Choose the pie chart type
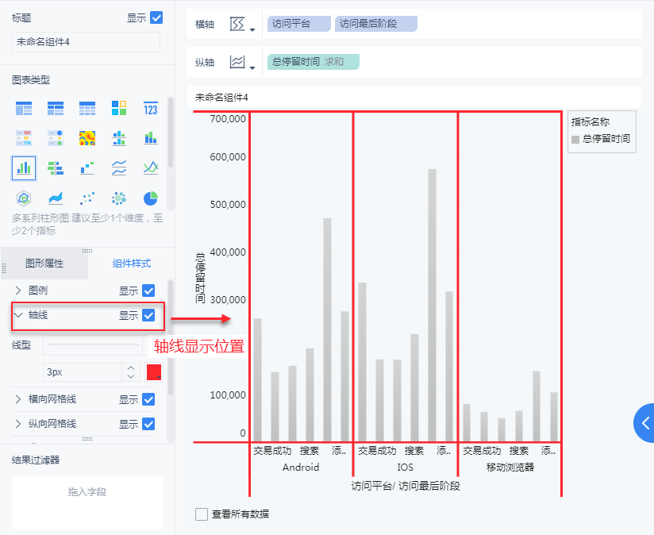This screenshot has height=535, width=654. [x=151, y=198]
